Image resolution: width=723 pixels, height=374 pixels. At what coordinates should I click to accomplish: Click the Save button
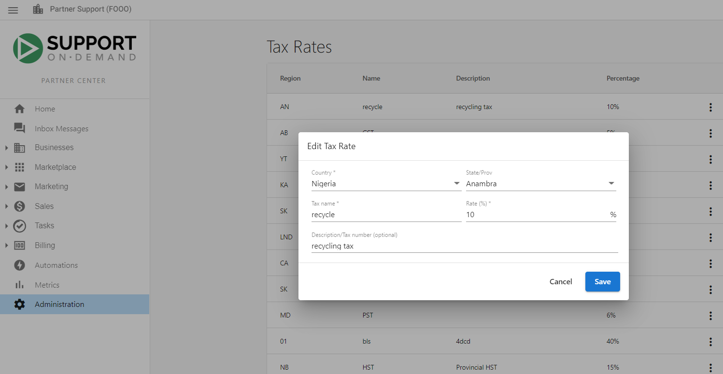click(x=602, y=282)
